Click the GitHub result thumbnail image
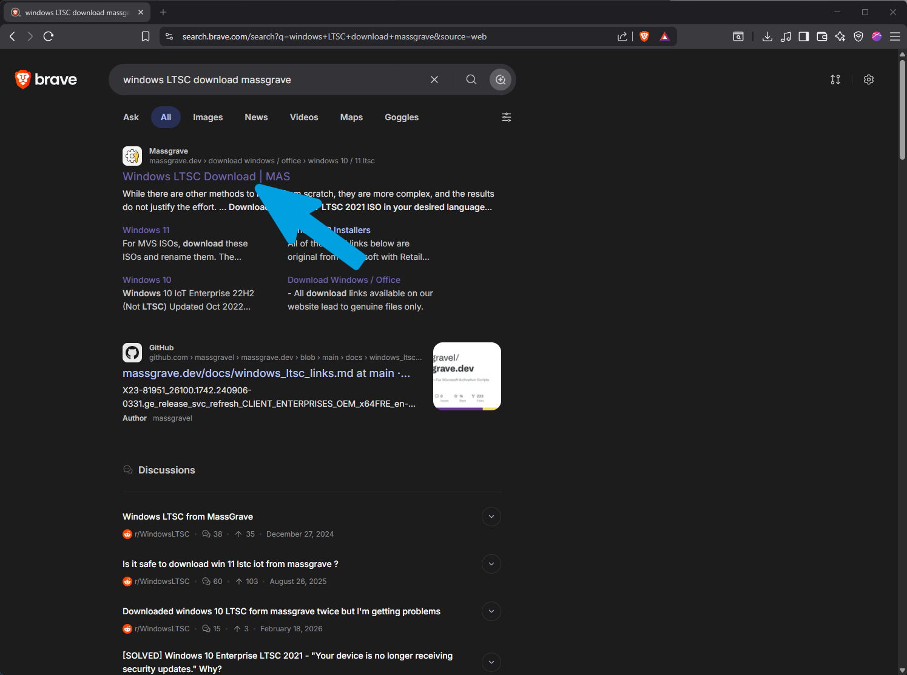 point(467,376)
